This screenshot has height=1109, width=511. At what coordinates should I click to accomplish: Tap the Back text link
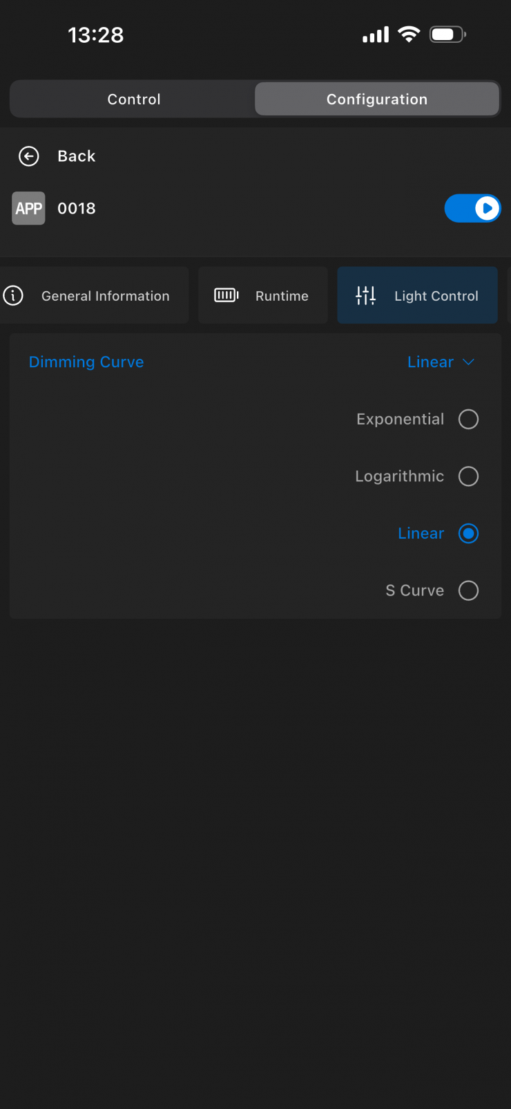[77, 156]
